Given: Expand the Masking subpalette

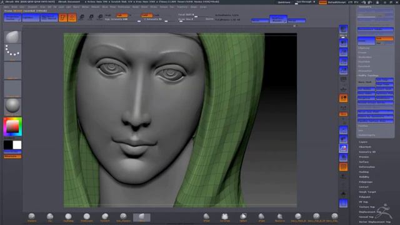Looking at the screenshot, I should pyautogui.click(x=364, y=172).
